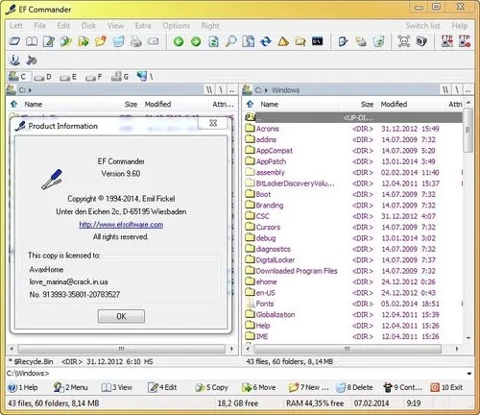Open the network drive icon

(144, 76)
